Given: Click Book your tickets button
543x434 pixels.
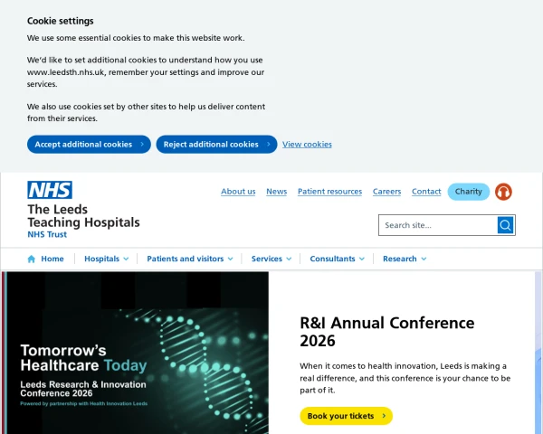Looking at the screenshot, I should (347, 416).
